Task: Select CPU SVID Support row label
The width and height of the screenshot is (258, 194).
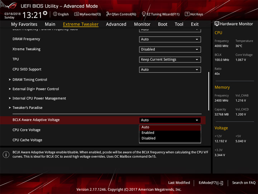Action: (x=27, y=69)
